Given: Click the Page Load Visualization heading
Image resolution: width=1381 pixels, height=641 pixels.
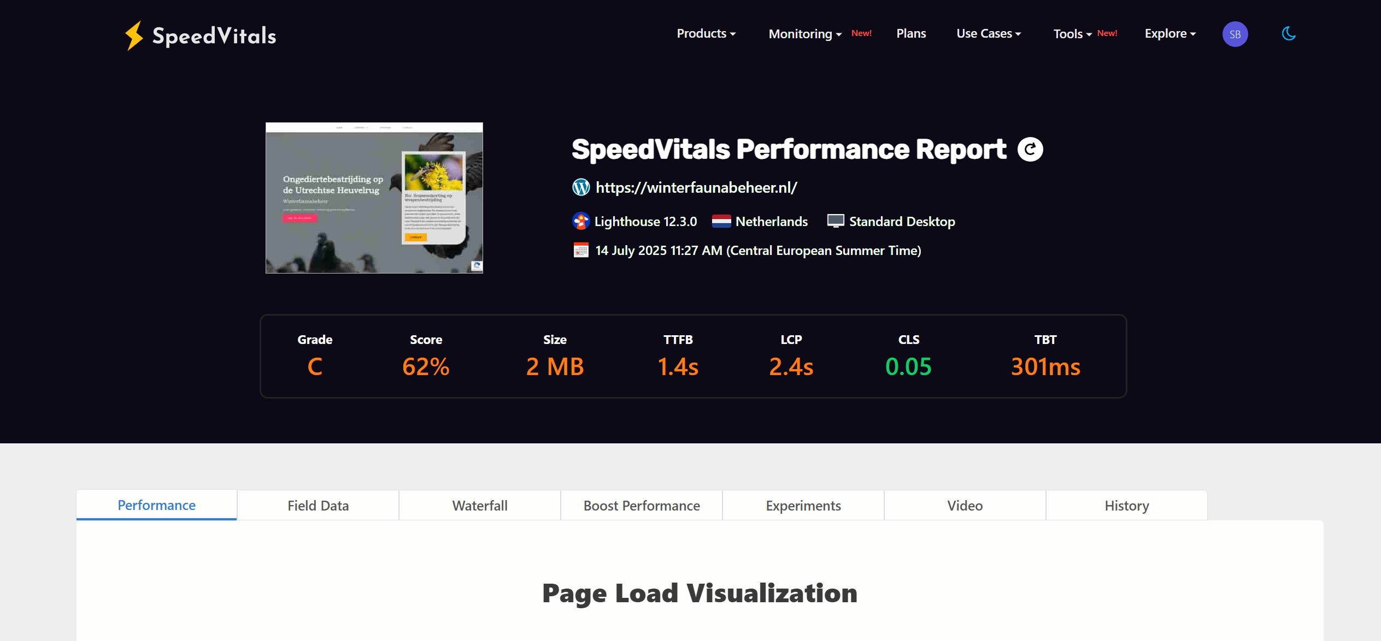Looking at the screenshot, I should [x=700, y=593].
